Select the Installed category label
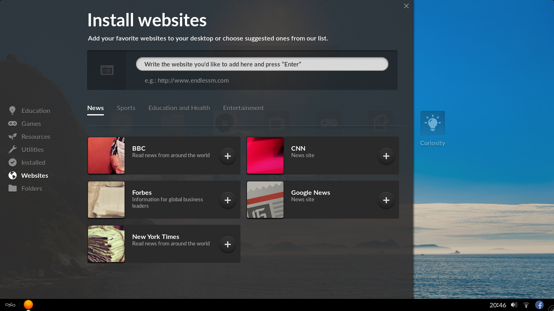The width and height of the screenshot is (554, 311). pyautogui.click(x=33, y=162)
